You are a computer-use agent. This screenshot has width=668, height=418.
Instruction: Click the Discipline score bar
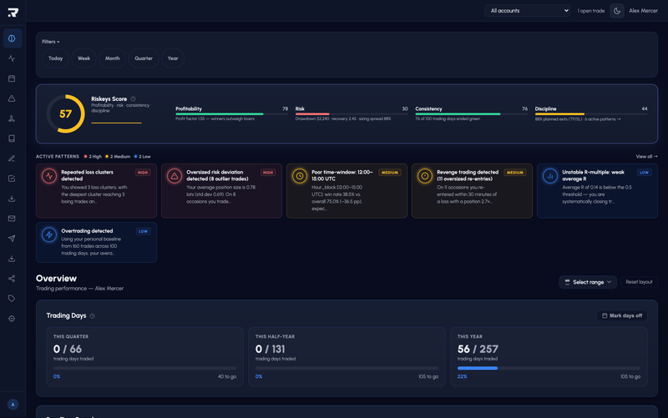tap(591, 114)
